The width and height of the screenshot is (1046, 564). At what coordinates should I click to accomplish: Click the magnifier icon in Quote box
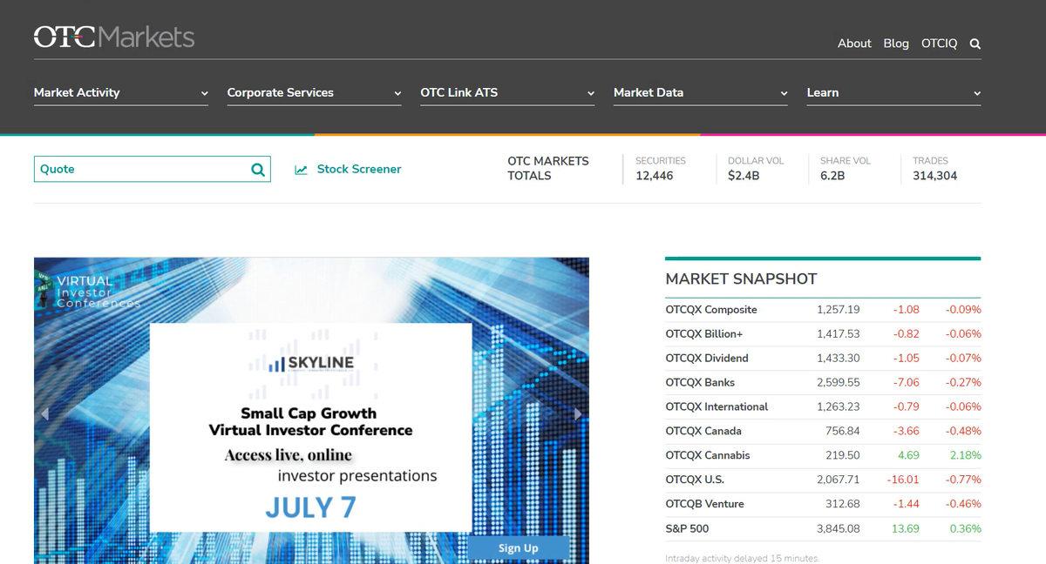(258, 170)
